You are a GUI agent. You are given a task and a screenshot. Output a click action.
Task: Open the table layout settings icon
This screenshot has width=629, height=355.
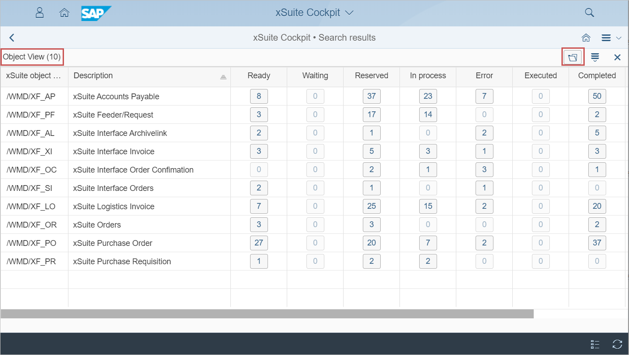click(595, 57)
